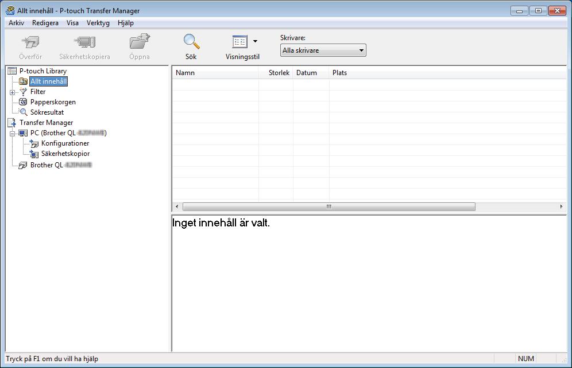
Task: Click the horizontal scrollbar right arrow
Action: [561, 206]
